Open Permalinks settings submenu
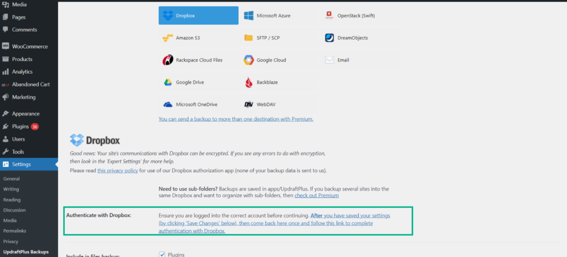 (x=14, y=231)
